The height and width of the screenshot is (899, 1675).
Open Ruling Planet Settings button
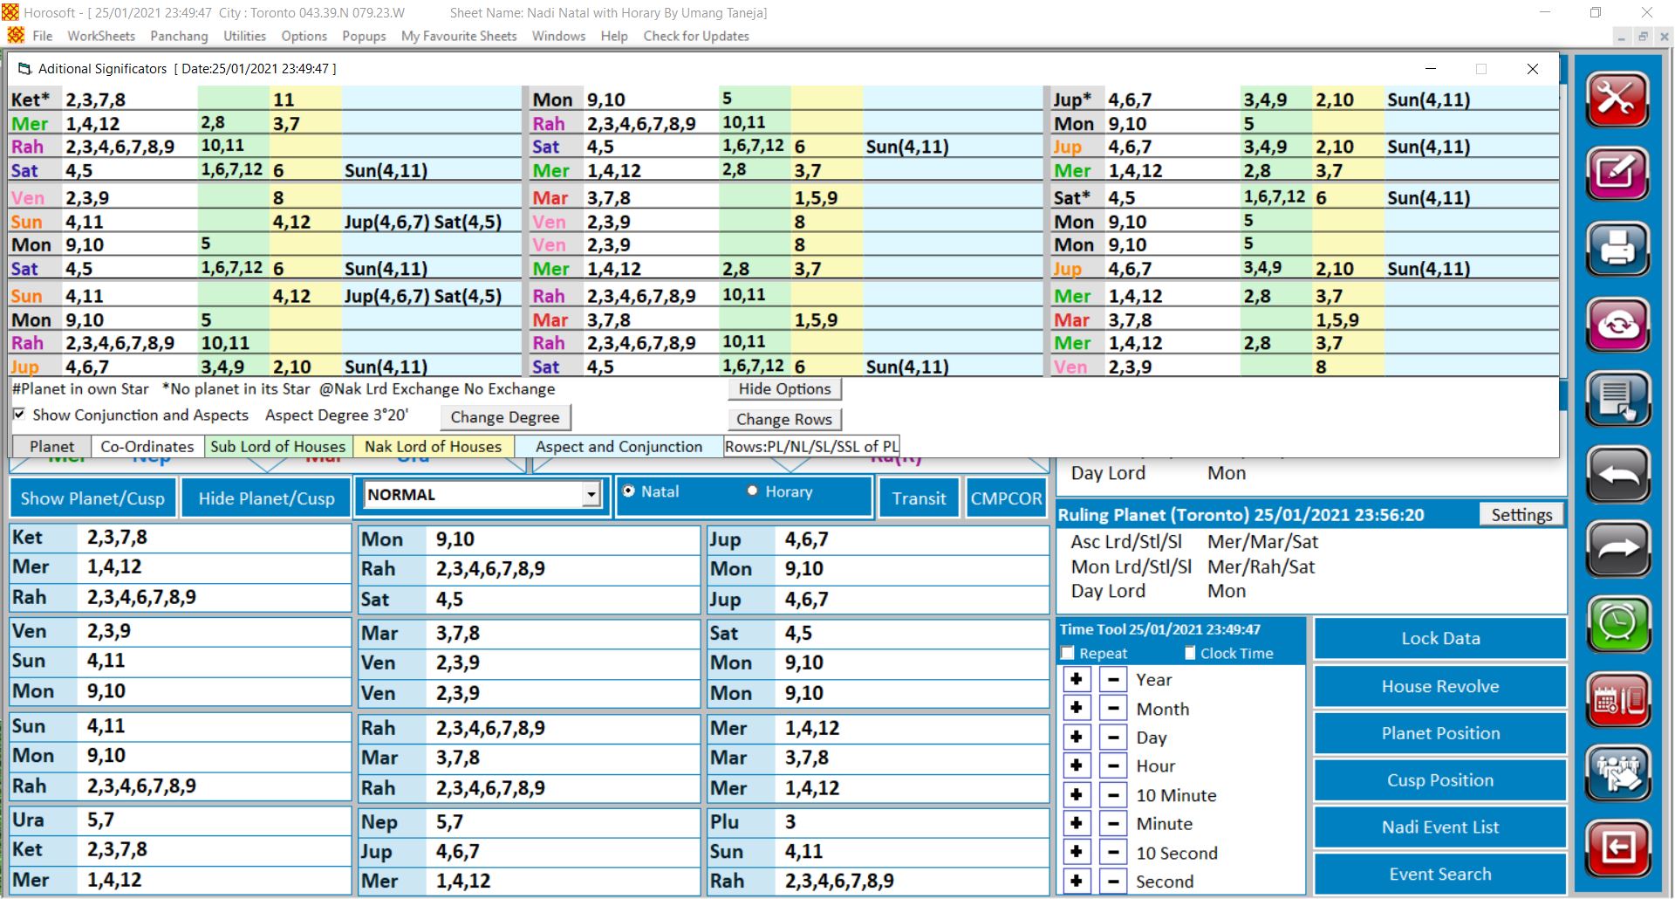pyautogui.click(x=1521, y=514)
